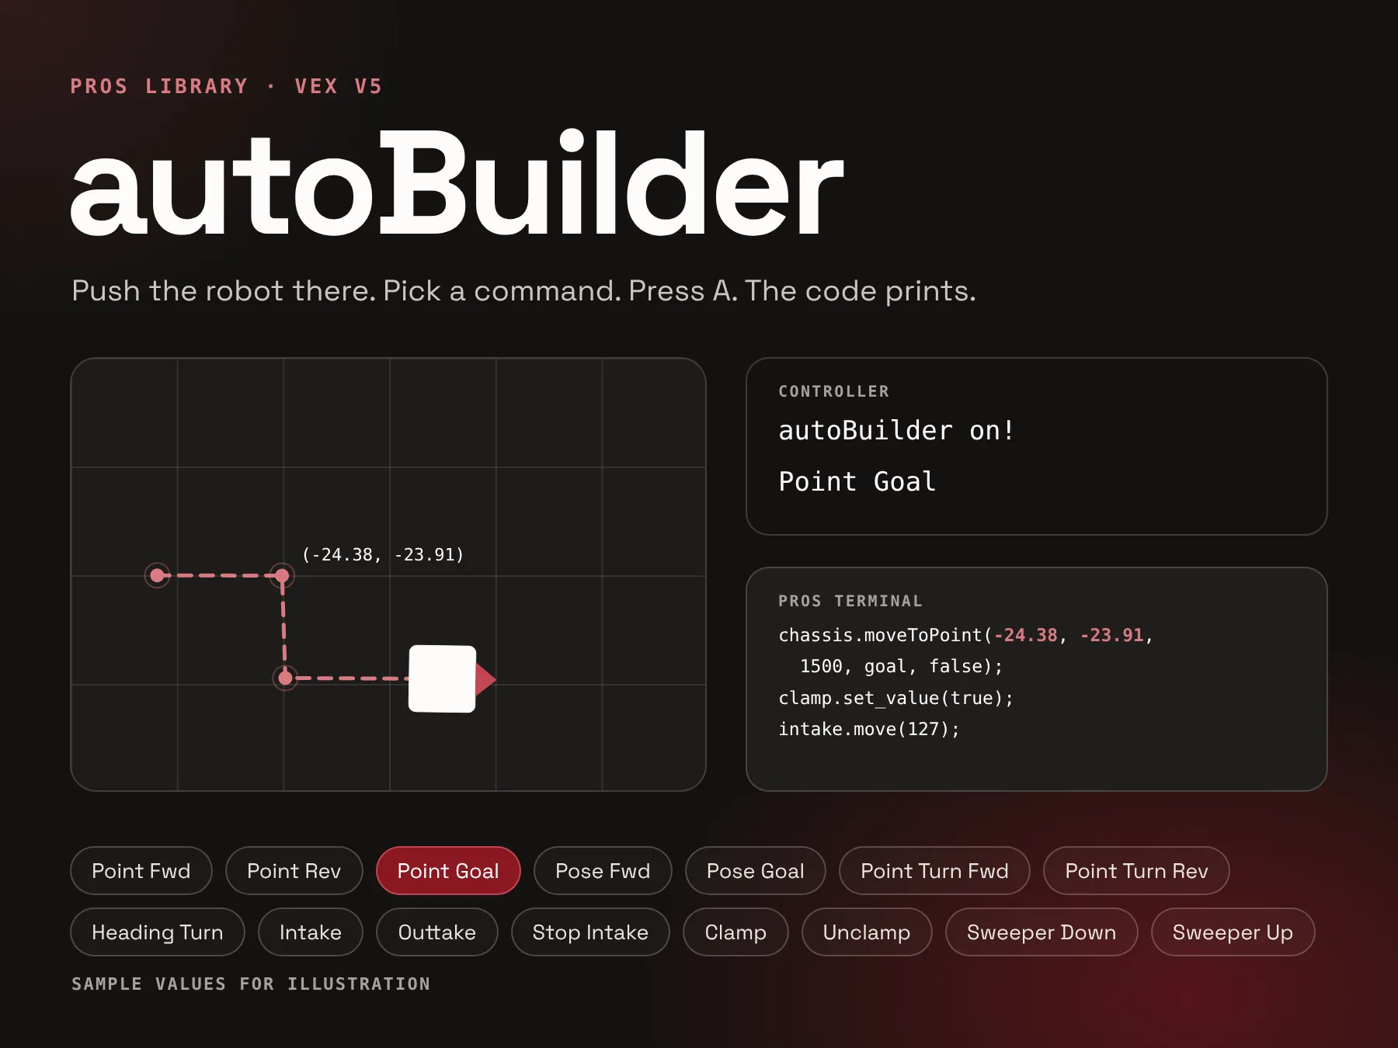The height and width of the screenshot is (1048, 1398).
Task: Click the chassis.moveToPoint code line
Action: (x=965, y=635)
